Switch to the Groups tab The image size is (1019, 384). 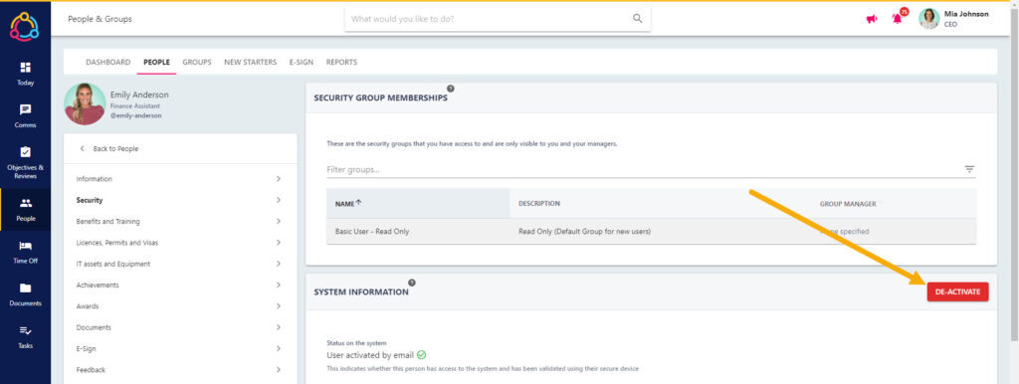click(x=197, y=63)
